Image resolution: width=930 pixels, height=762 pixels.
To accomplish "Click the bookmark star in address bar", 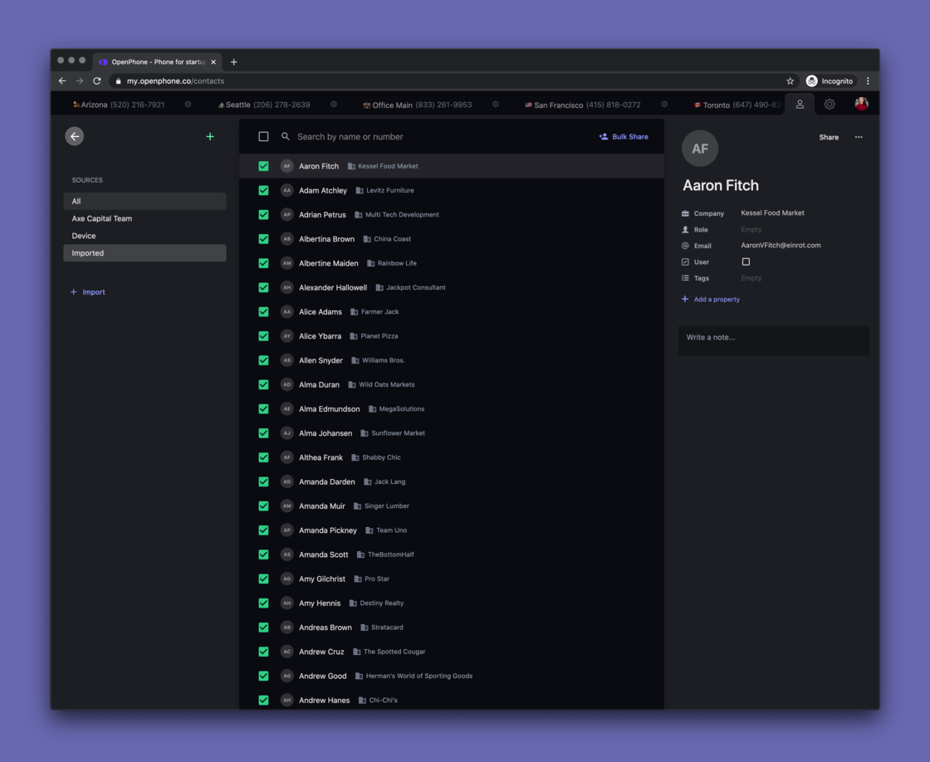I will click(x=790, y=81).
